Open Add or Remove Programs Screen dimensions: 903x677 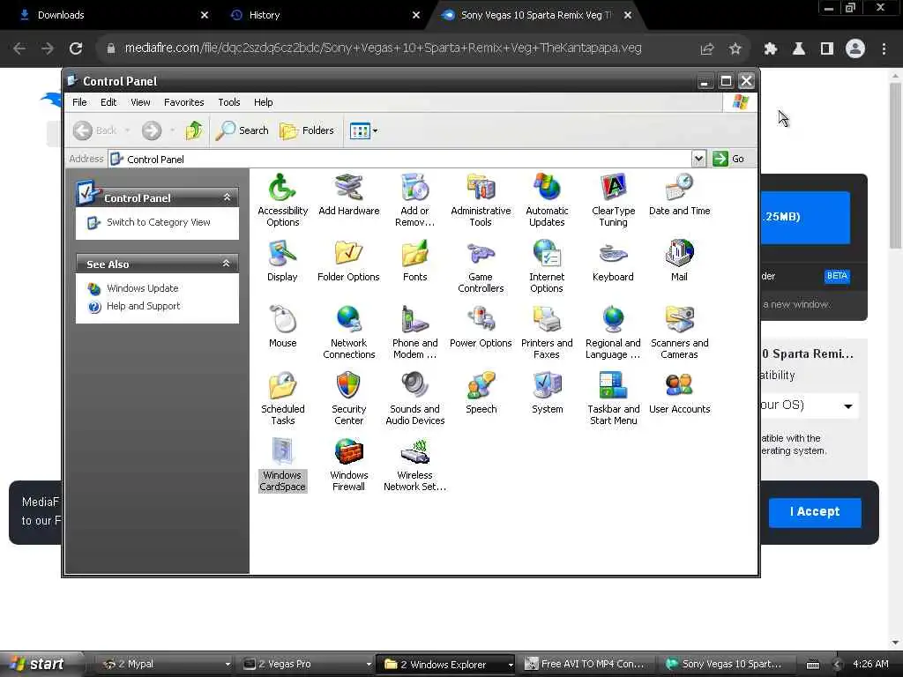click(414, 200)
